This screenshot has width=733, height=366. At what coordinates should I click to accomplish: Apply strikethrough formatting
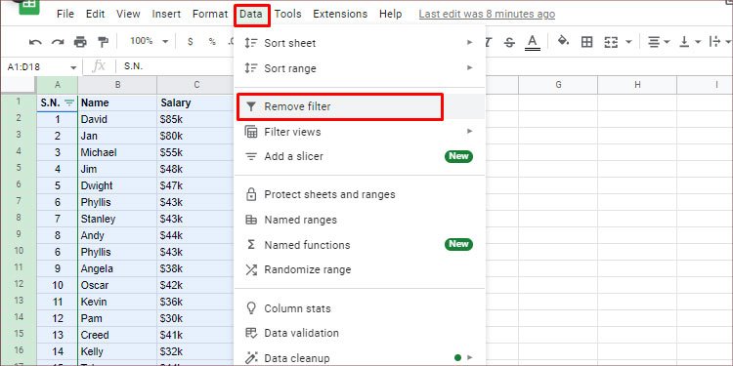click(509, 42)
